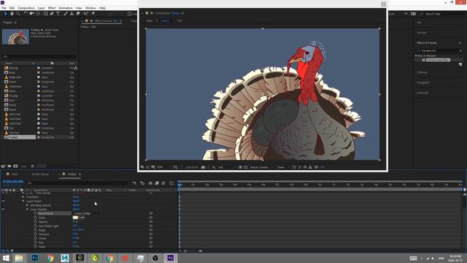Click Reset next to Inner Shadow
Screen dimensions: 467x263
[x=76, y=210]
